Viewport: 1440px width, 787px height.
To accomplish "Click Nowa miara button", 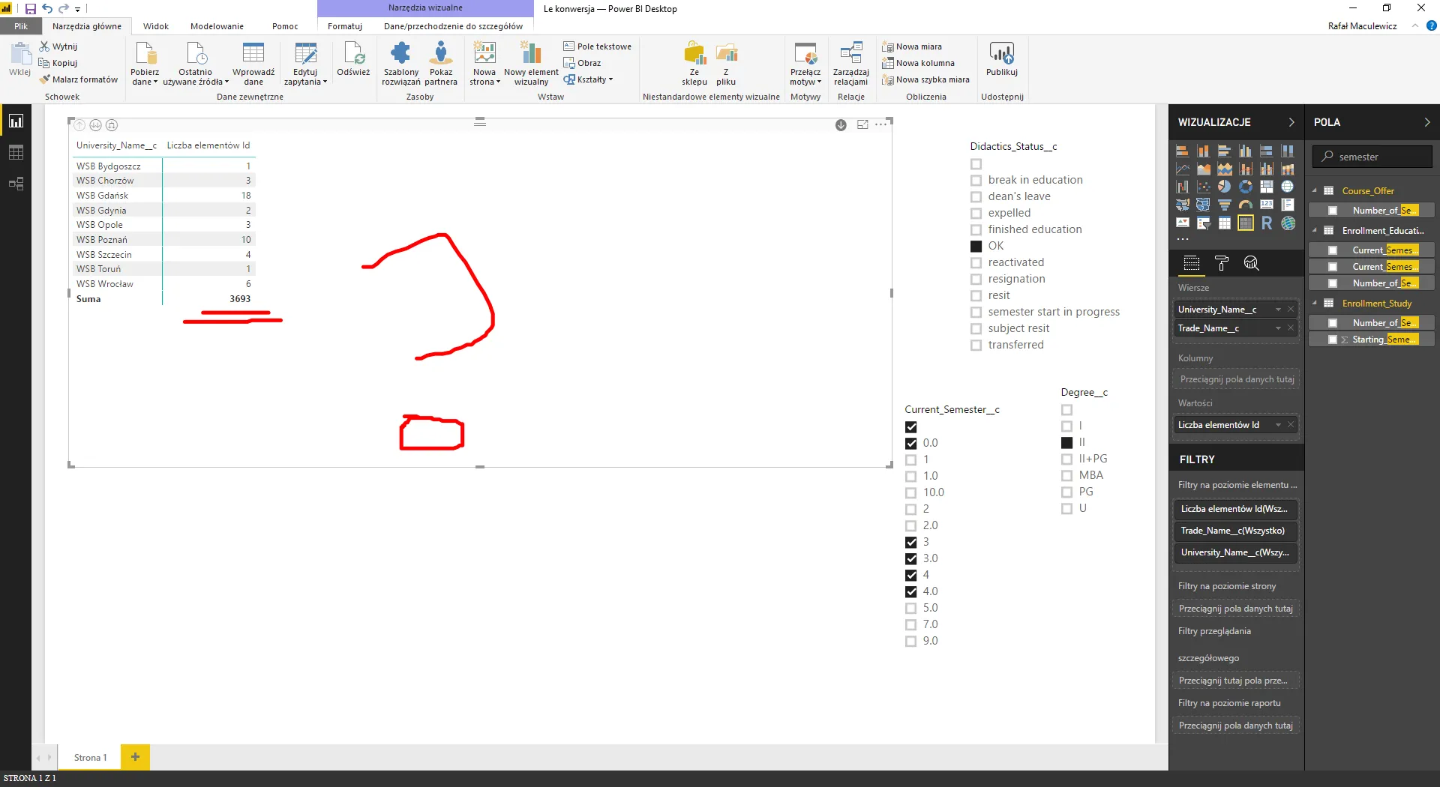I will click(x=912, y=46).
